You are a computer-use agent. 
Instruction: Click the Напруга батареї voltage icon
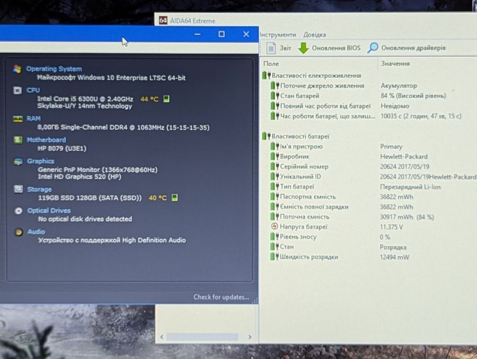[x=275, y=226]
